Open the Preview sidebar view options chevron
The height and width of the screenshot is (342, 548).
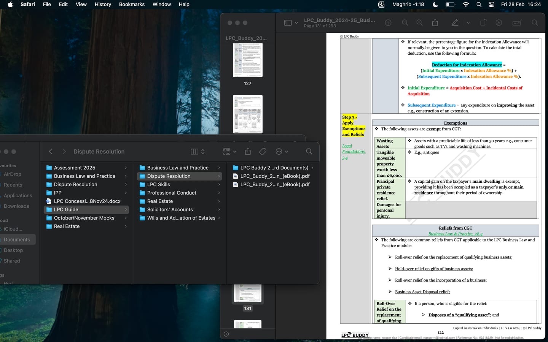pyautogui.click(x=296, y=23)
